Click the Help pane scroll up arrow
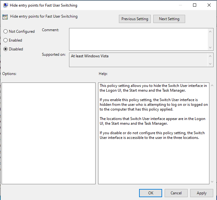The width and height of the screenshot is (217, 200). tap(212, 85)
